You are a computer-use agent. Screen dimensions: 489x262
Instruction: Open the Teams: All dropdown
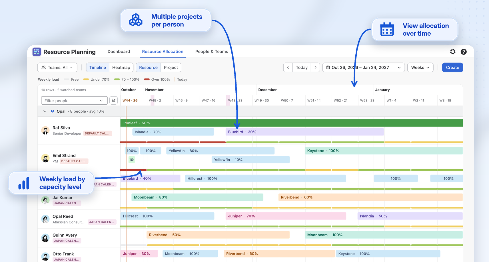[x=57, y=68]
